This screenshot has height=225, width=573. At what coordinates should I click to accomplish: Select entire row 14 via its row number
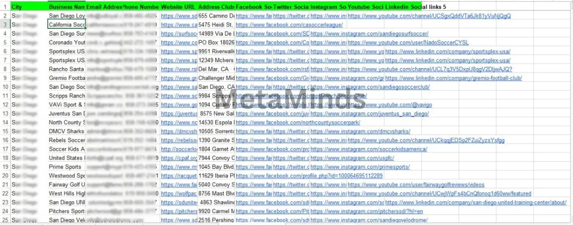[5, 123]
